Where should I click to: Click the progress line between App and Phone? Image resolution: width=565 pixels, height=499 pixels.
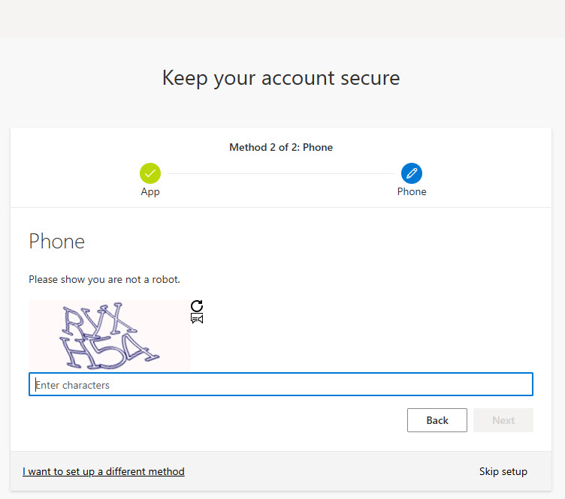(x=281, y=173)
